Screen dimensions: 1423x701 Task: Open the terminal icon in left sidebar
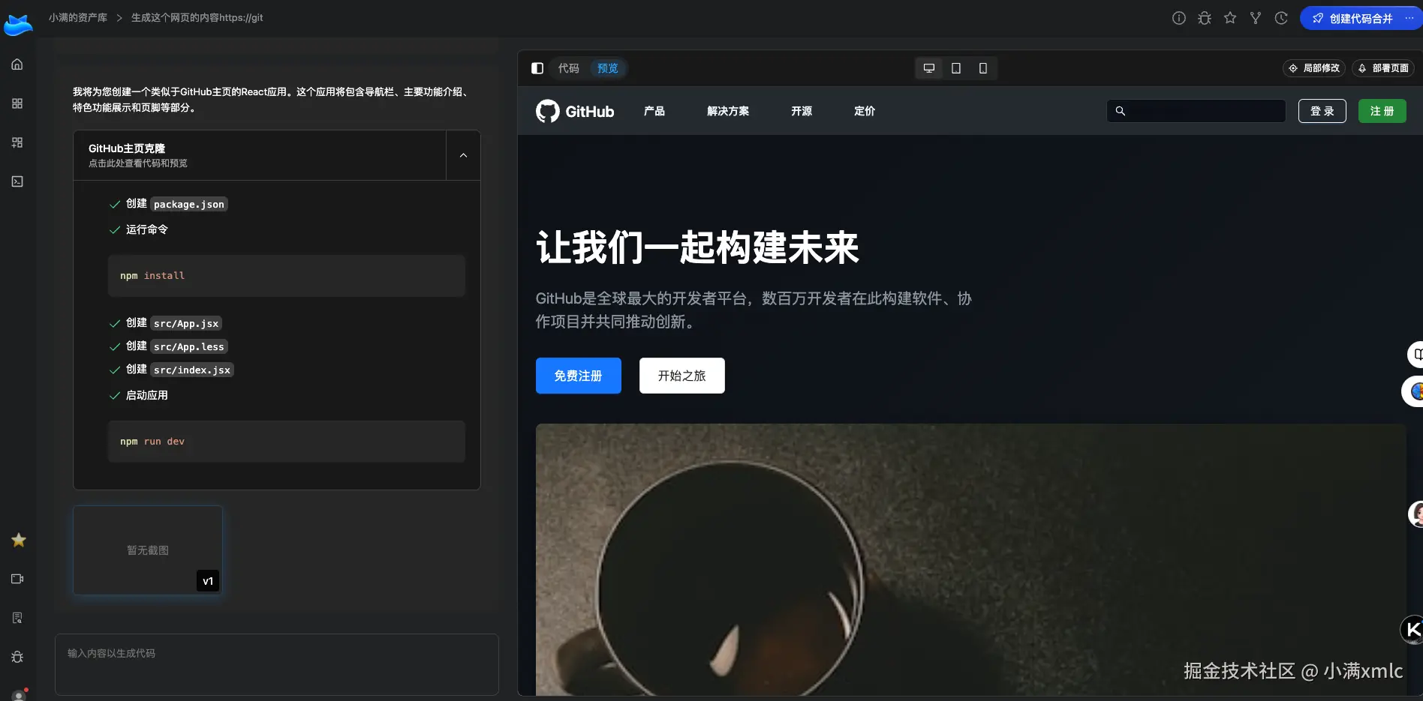coord(17,181)
